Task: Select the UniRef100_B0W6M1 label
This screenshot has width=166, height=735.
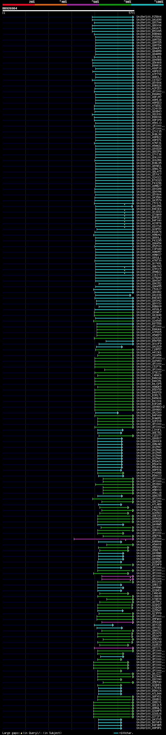Action: click(x=149, y=418)
